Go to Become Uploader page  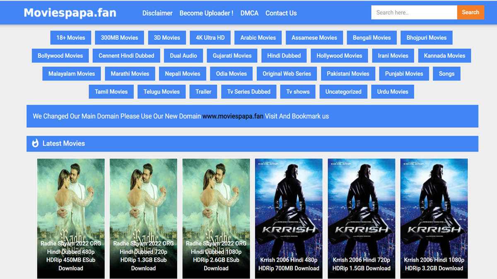point(206,13)
